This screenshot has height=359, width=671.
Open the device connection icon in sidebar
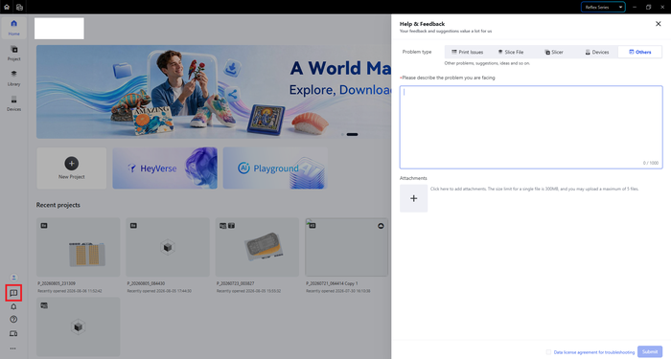pyautogui.click(x=13, y=333)
